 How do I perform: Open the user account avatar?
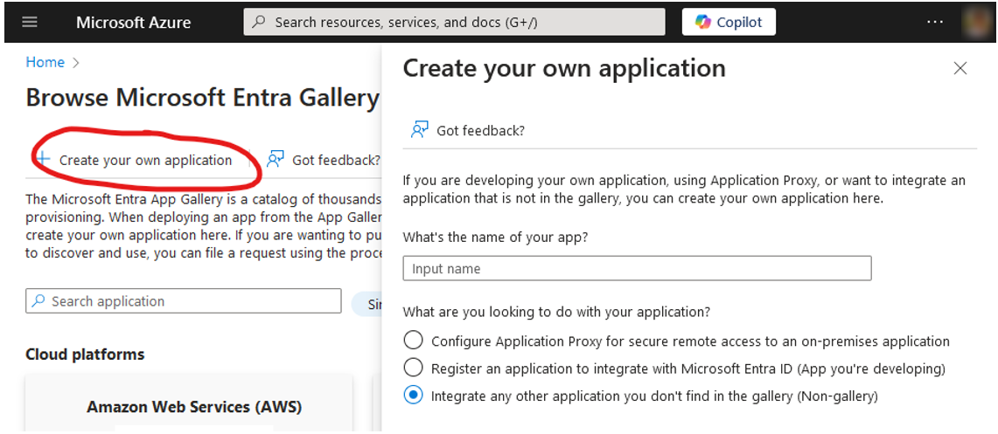[977, 22]
